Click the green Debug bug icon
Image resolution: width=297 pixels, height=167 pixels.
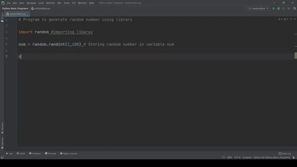278,8
